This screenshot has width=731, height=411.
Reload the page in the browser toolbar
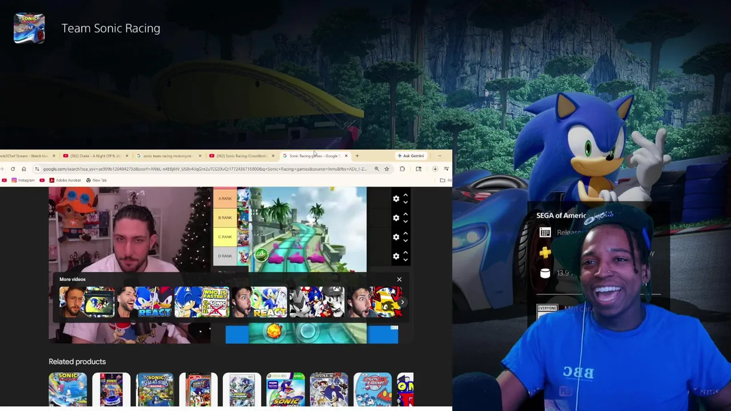(13, 169)
